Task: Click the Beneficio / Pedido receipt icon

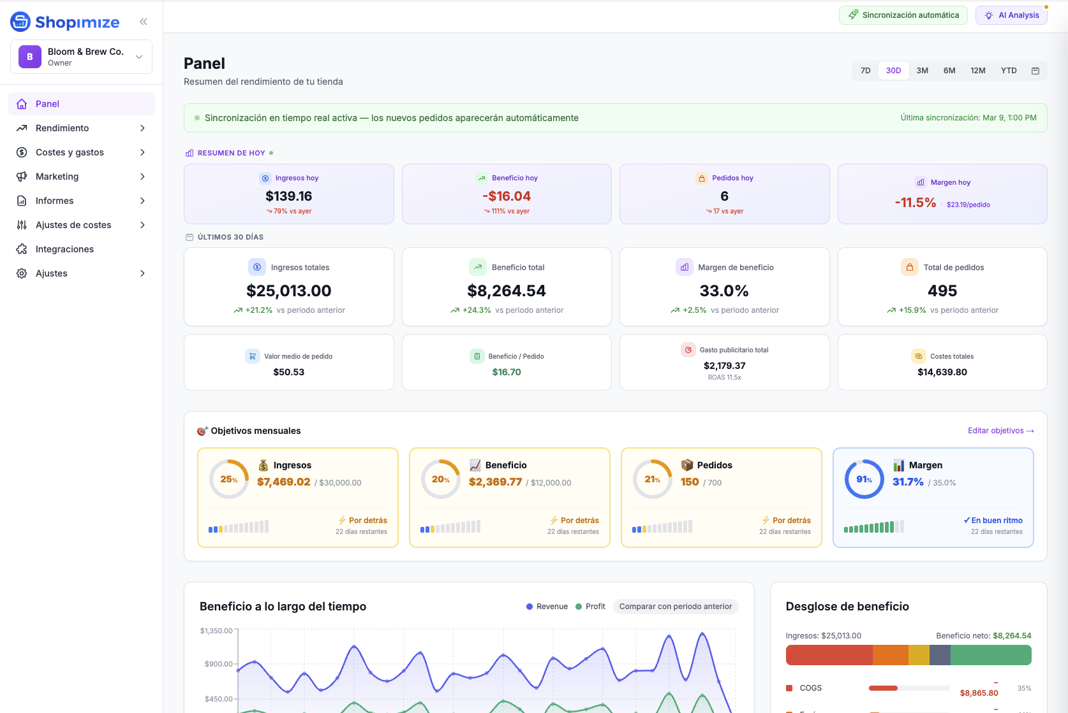Action: pos(477,356)
